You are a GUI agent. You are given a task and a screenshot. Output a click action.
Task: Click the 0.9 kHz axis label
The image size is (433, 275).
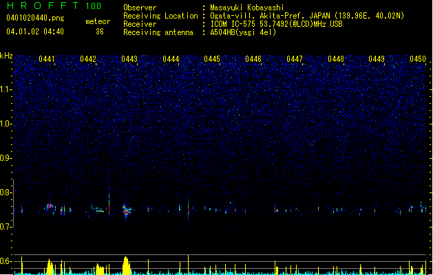(x=6, y=158)
